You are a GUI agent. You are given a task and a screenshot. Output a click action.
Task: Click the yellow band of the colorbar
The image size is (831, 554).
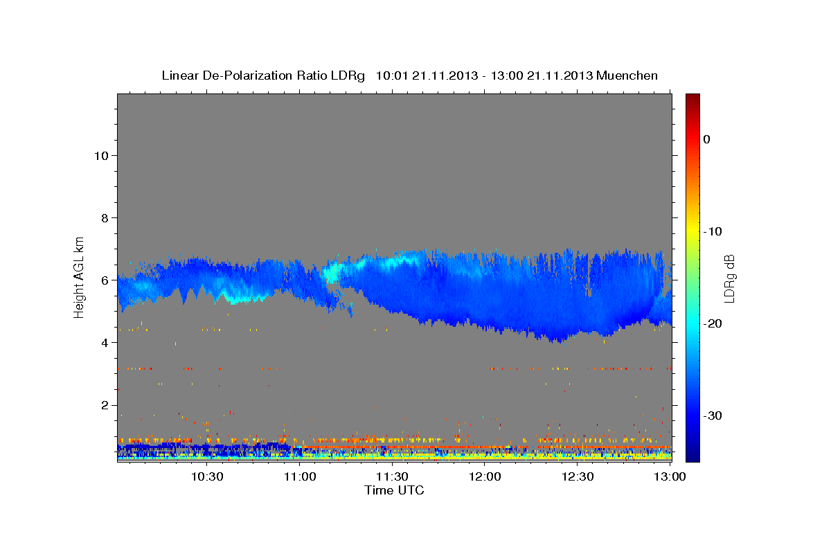692,231
